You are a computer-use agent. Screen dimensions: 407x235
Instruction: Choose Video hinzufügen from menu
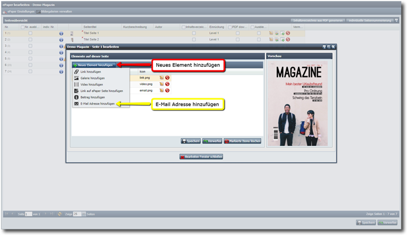pyautogui.click(x=101, y=85)
